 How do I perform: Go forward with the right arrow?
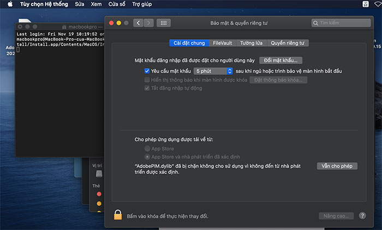(148, 23)
